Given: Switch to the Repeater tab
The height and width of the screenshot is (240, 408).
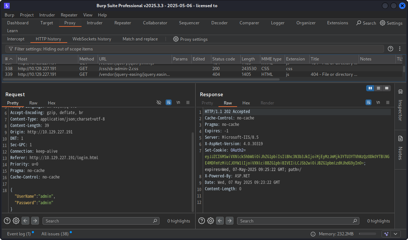Looking at the screenshot, I should click(123, 23).
